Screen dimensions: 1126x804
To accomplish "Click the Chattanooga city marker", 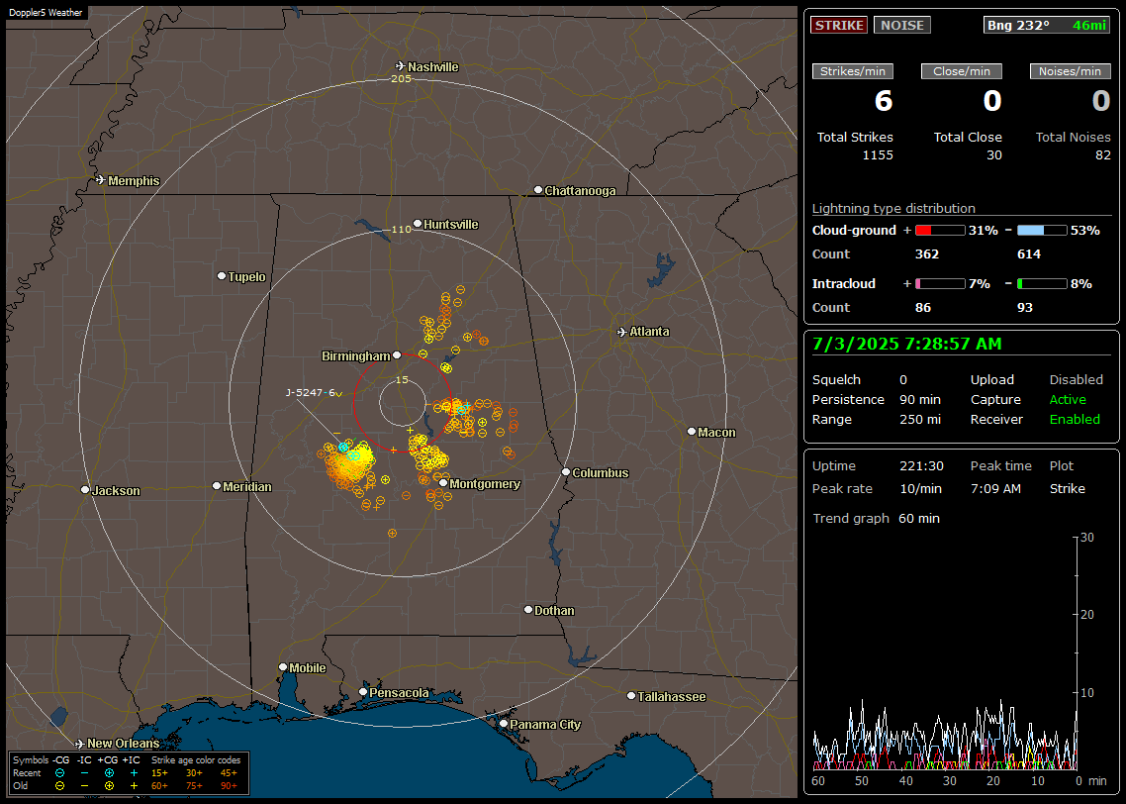I will [x=538, y=190].
